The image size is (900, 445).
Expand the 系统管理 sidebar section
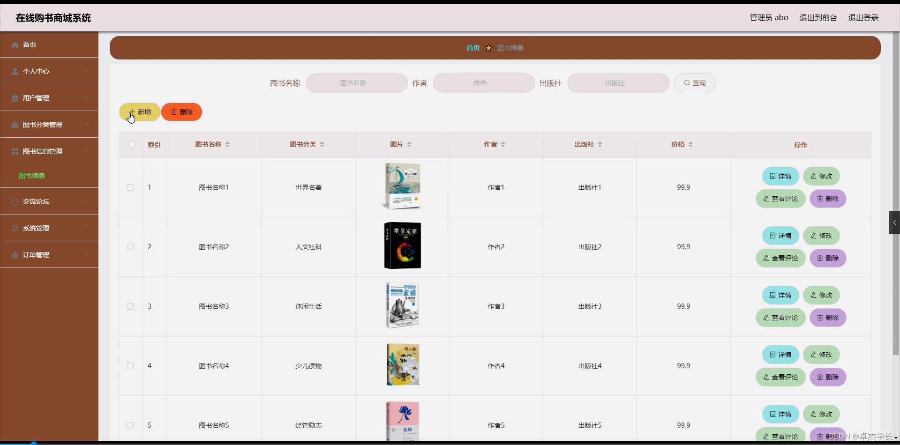[x=49, y=228]
